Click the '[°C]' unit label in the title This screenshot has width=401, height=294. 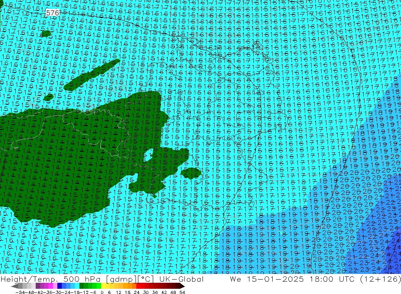146,279
